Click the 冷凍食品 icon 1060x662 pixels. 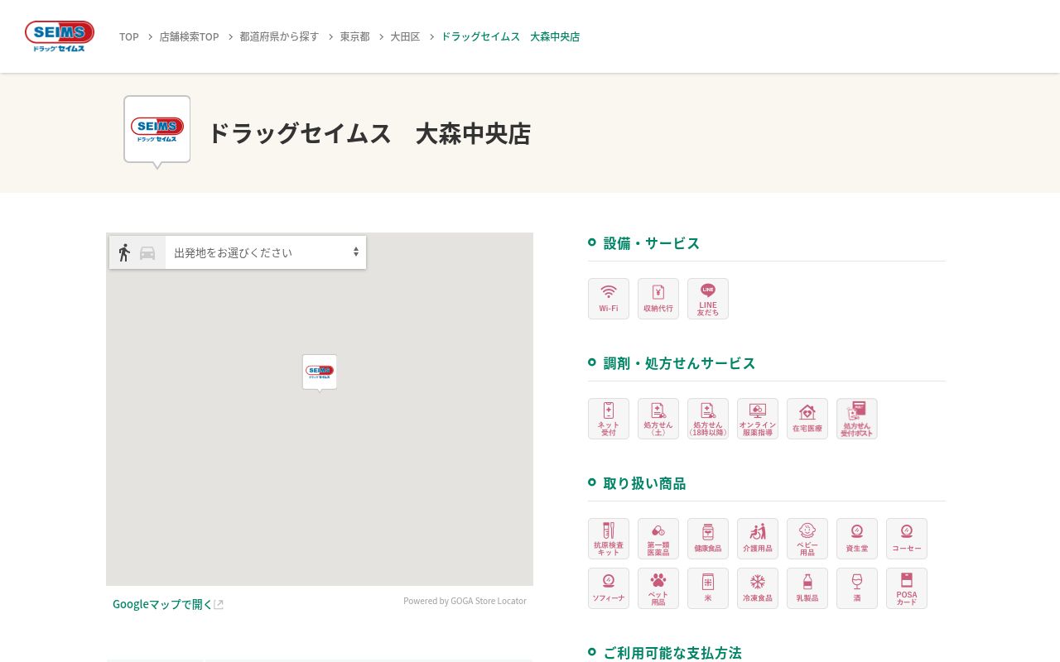758,588
